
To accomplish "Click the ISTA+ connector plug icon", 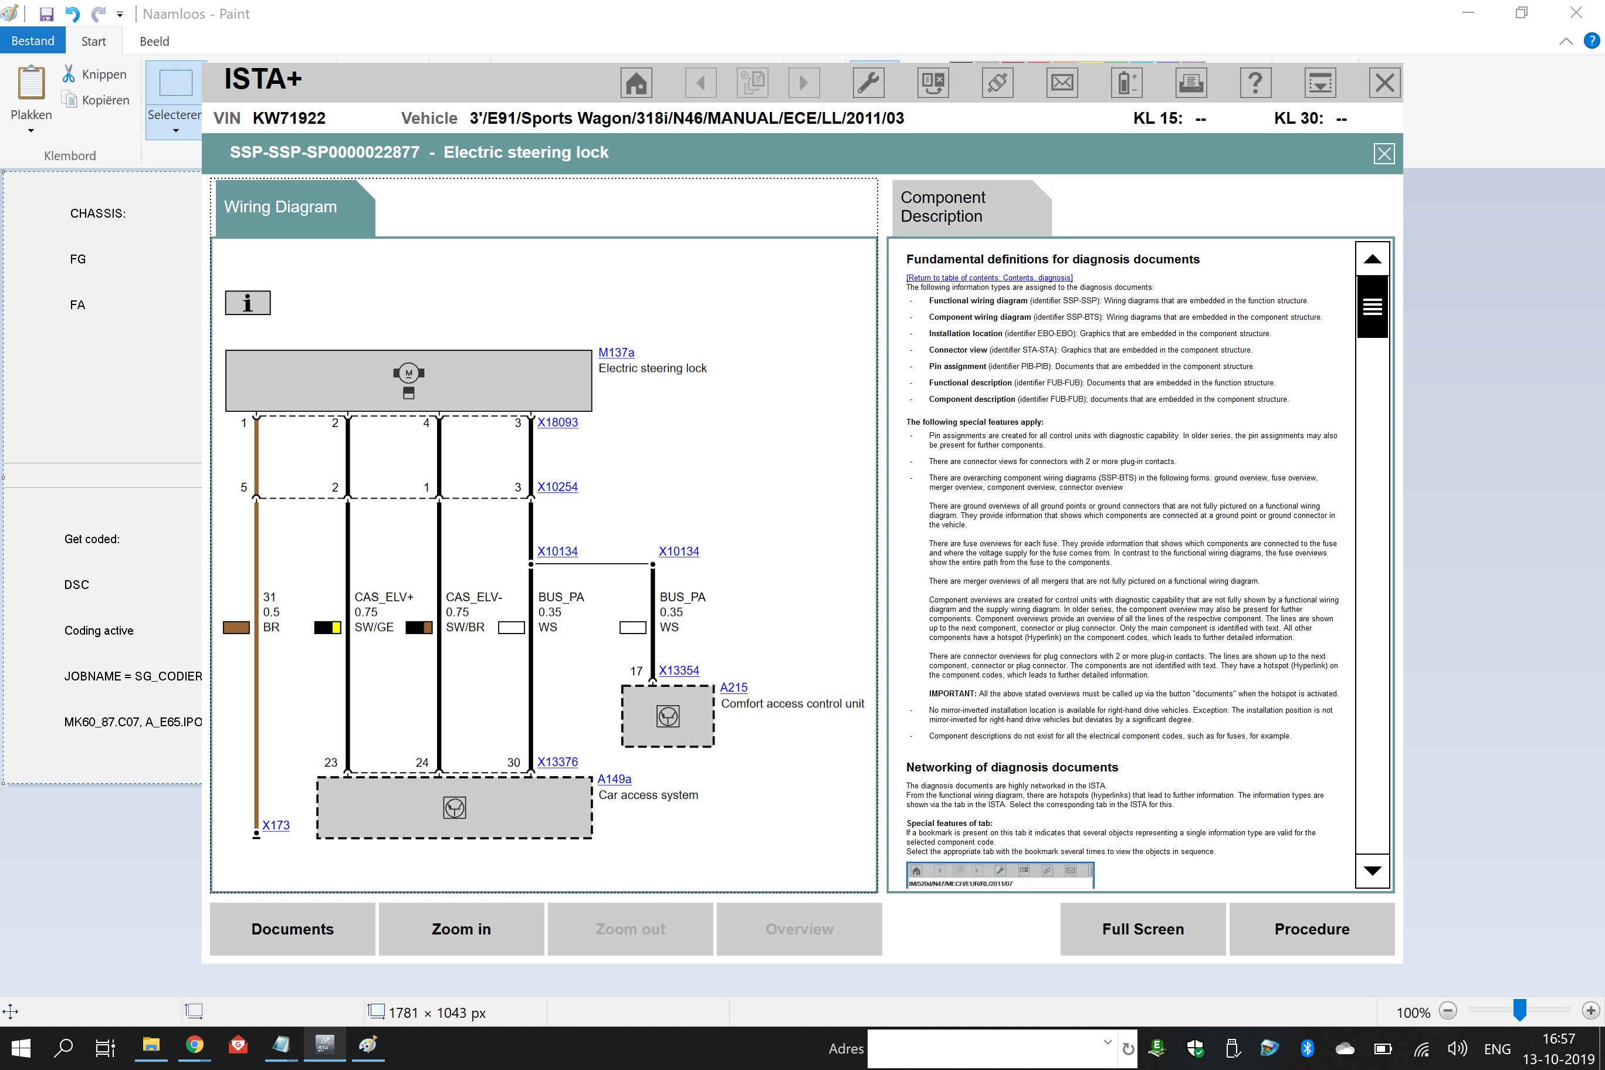I will (997, 83).
